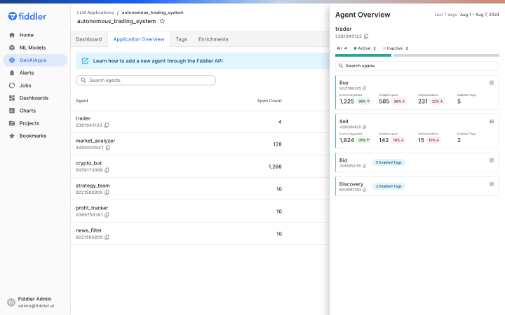Open the Projects folder icon

pos(12,123)
